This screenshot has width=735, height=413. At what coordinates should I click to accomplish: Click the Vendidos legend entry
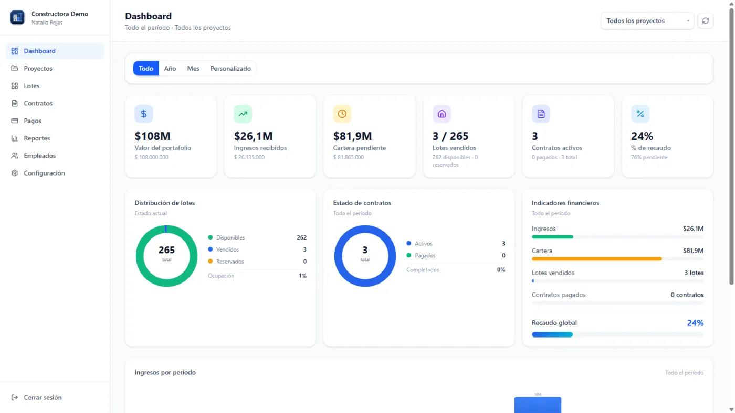click(257, 250)
